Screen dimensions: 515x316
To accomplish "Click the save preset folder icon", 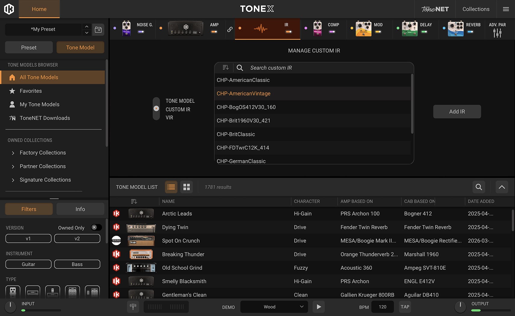I will coord(98,29).
